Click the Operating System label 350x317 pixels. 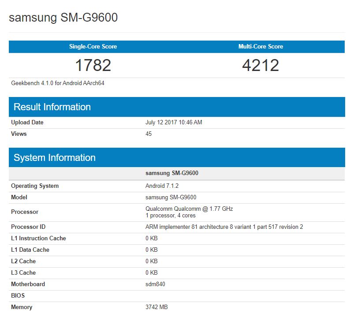[35, 186]
